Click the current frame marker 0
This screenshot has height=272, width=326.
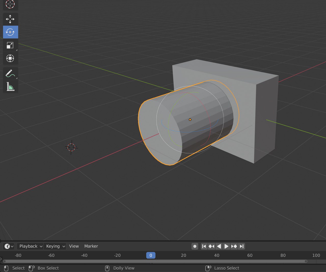[x=151, y=255]
